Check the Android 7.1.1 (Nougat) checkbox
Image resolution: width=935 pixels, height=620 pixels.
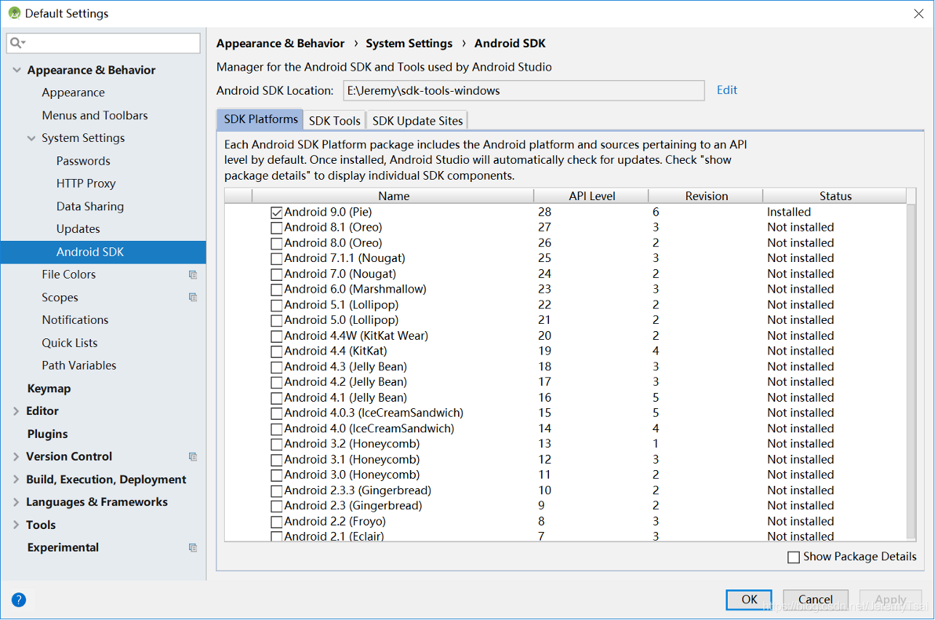pos(276,259)
